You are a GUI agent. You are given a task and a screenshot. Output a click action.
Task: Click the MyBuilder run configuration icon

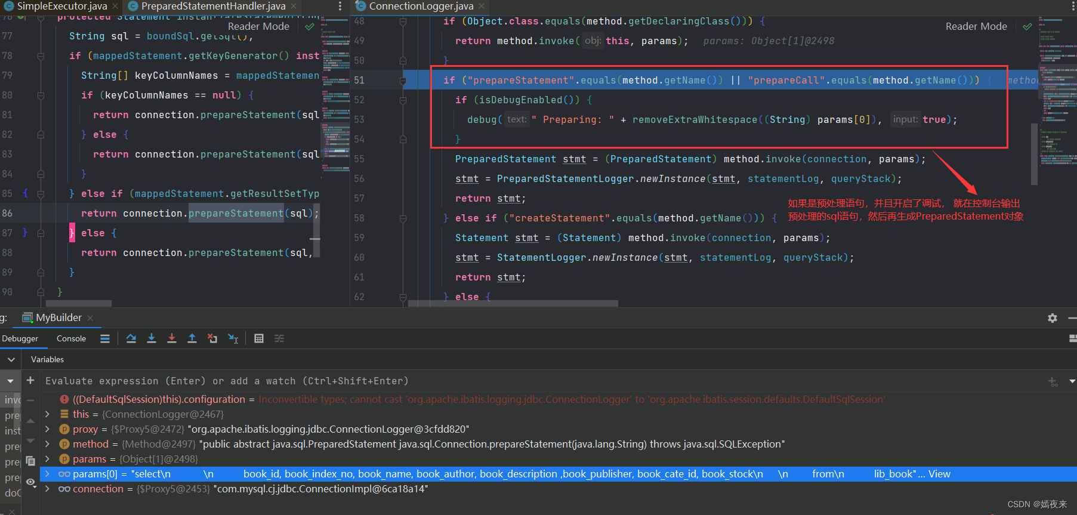[27, 317]
